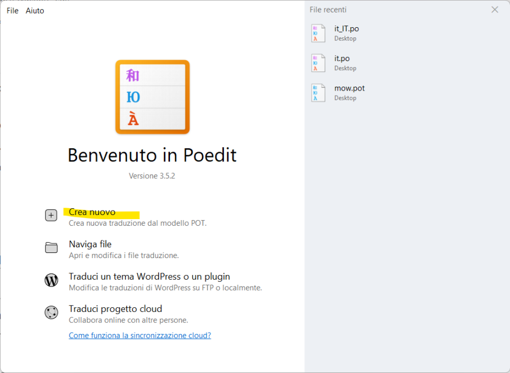
Task: Click the folder icon beside Naviga file
Action: click(x=51, y=247)
